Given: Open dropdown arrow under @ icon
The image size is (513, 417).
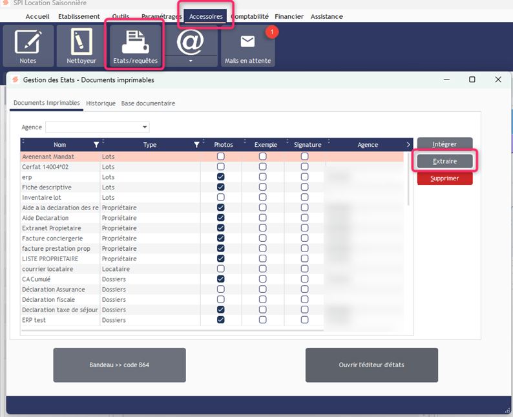Looking at the screenshot, I should tap(190, 62).
